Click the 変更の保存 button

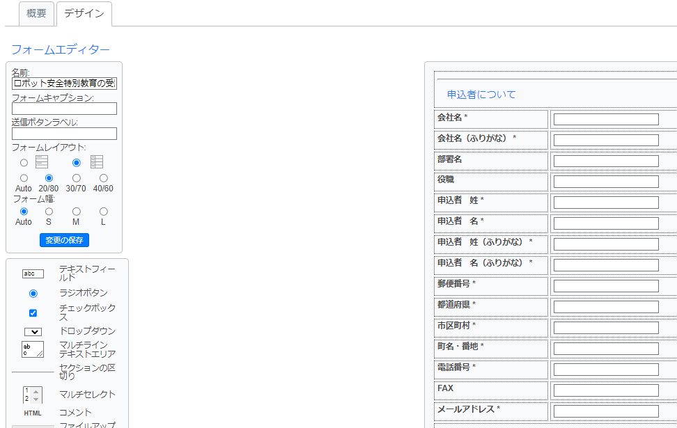click(x=64, y=240)
